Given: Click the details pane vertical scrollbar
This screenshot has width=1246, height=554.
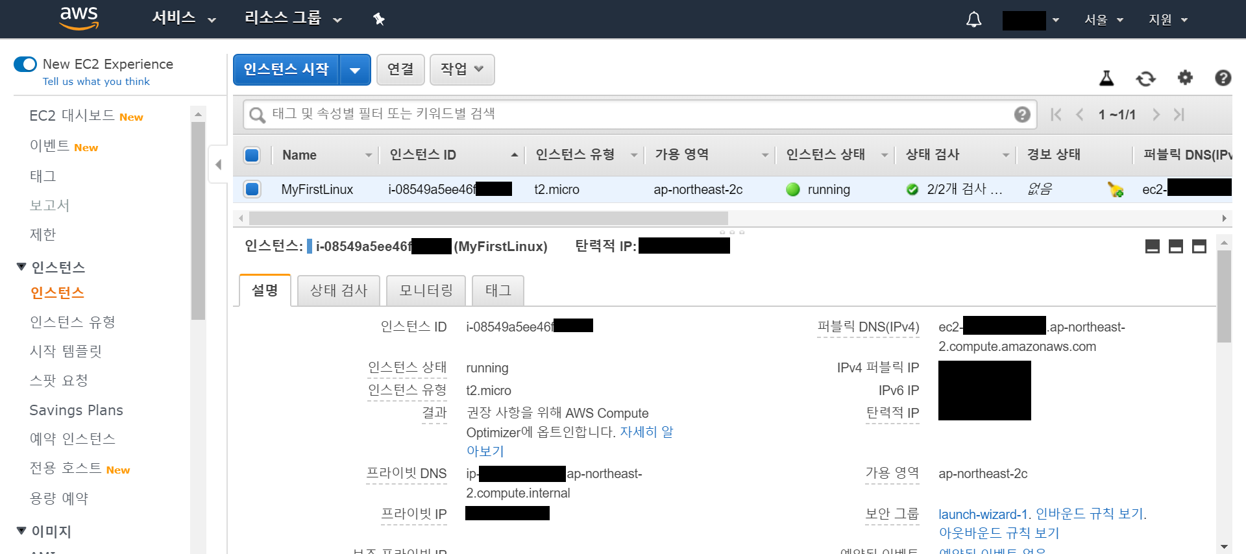Looking at the screenshot, I should [1224, 296].
